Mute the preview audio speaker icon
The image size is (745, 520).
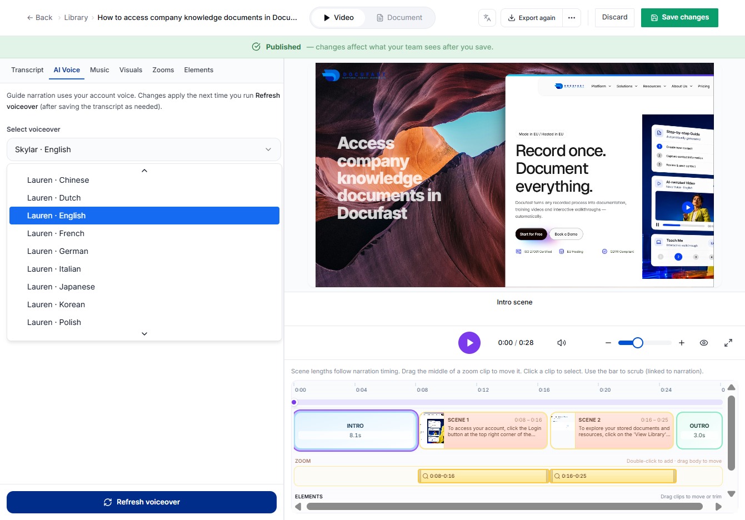pos(562,343)
